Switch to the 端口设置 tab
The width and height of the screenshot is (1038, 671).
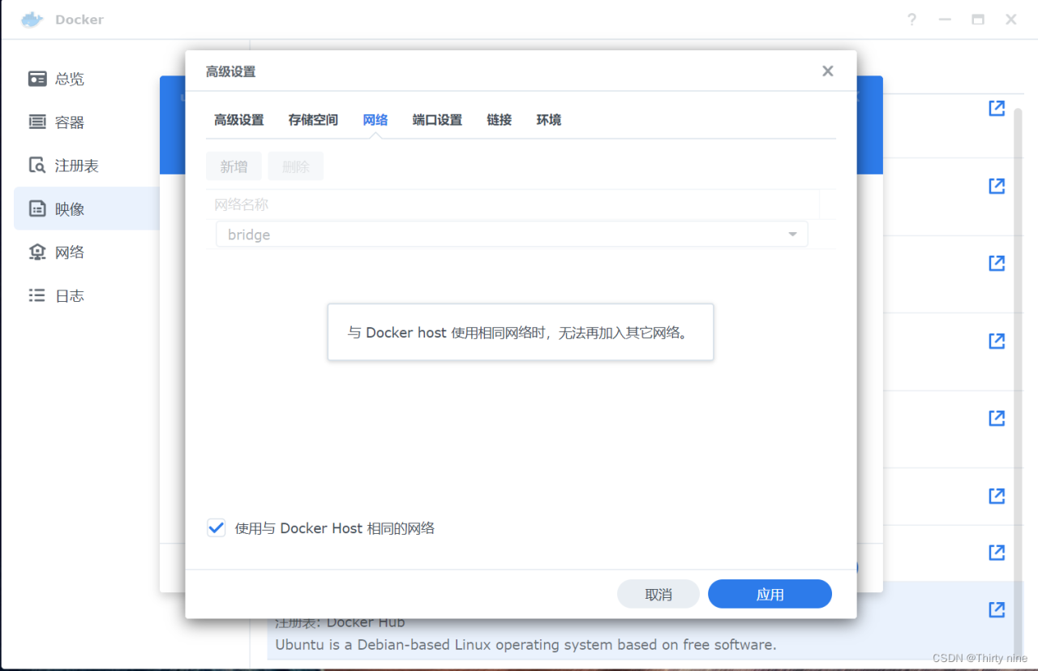tap(436, 119)
